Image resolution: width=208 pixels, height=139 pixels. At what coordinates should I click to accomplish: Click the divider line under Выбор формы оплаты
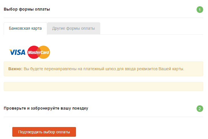click(x=103, y=18)
